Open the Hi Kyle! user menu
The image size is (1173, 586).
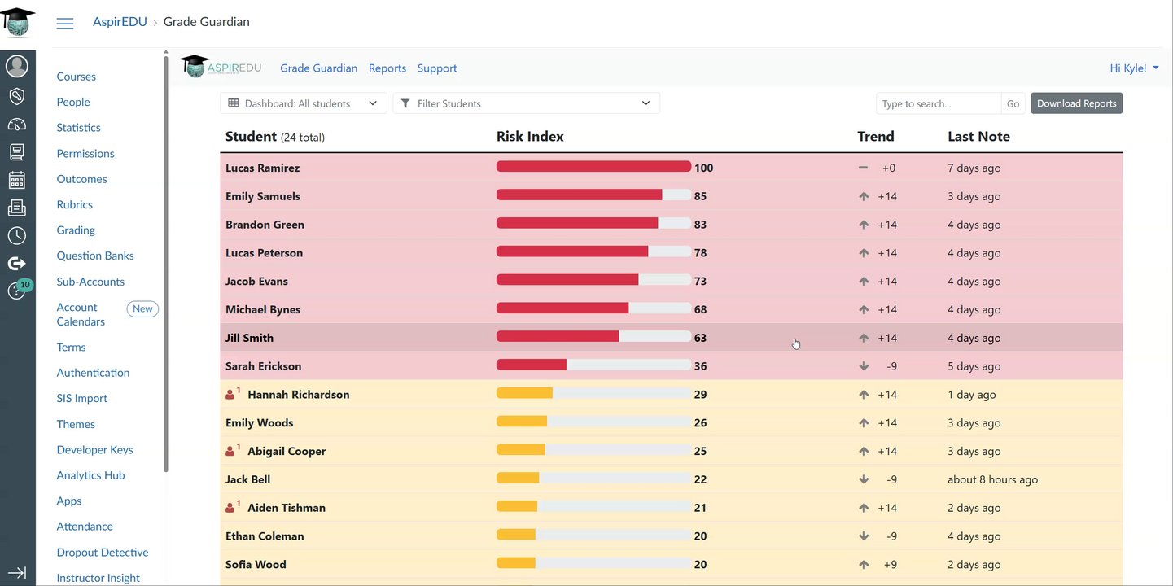tap(1134, 68)
